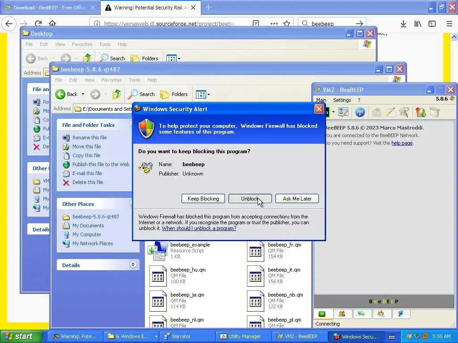458x343 pixels.
Task: Select the beebeep_fr.qm file icon
Action: tap(255, 251)
